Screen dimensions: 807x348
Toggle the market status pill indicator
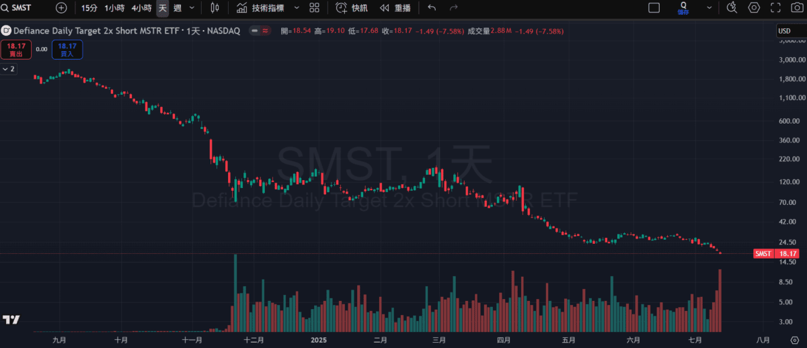(260, 31)
